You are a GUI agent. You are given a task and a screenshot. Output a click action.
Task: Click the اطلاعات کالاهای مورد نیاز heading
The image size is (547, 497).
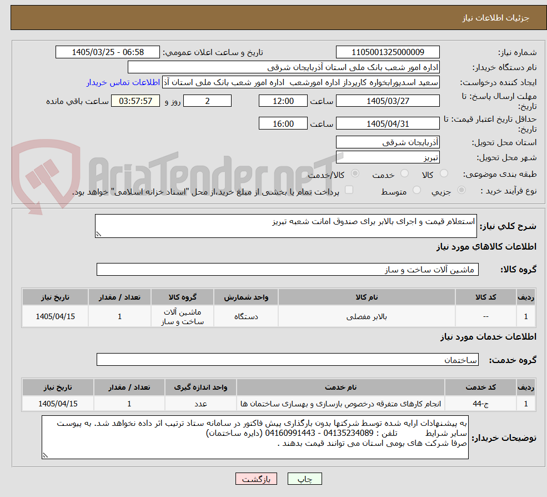(486, 247)
